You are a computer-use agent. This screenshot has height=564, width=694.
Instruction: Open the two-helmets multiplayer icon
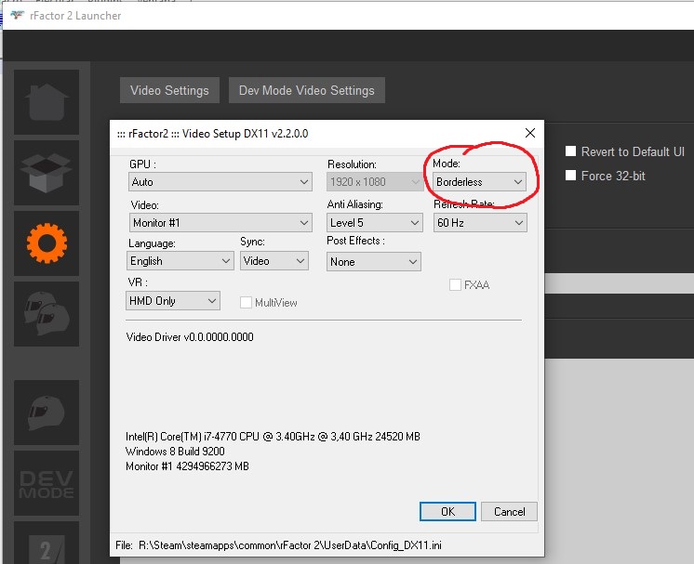[47, 314]
